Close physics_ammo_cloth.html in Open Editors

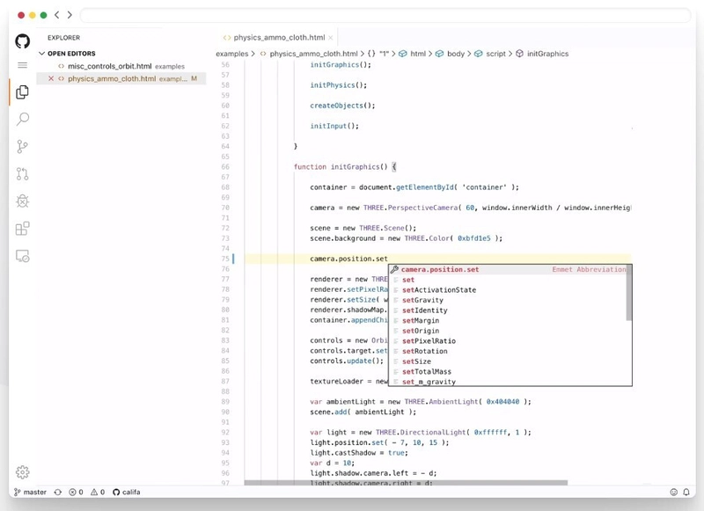point(50,78)
